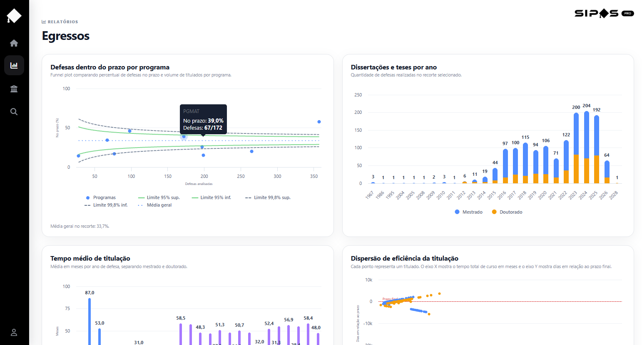Click the 'Funnel plot comparando percentual' subtitle
642x345 pixels.
pyautogui.click(x=141, y=75)
